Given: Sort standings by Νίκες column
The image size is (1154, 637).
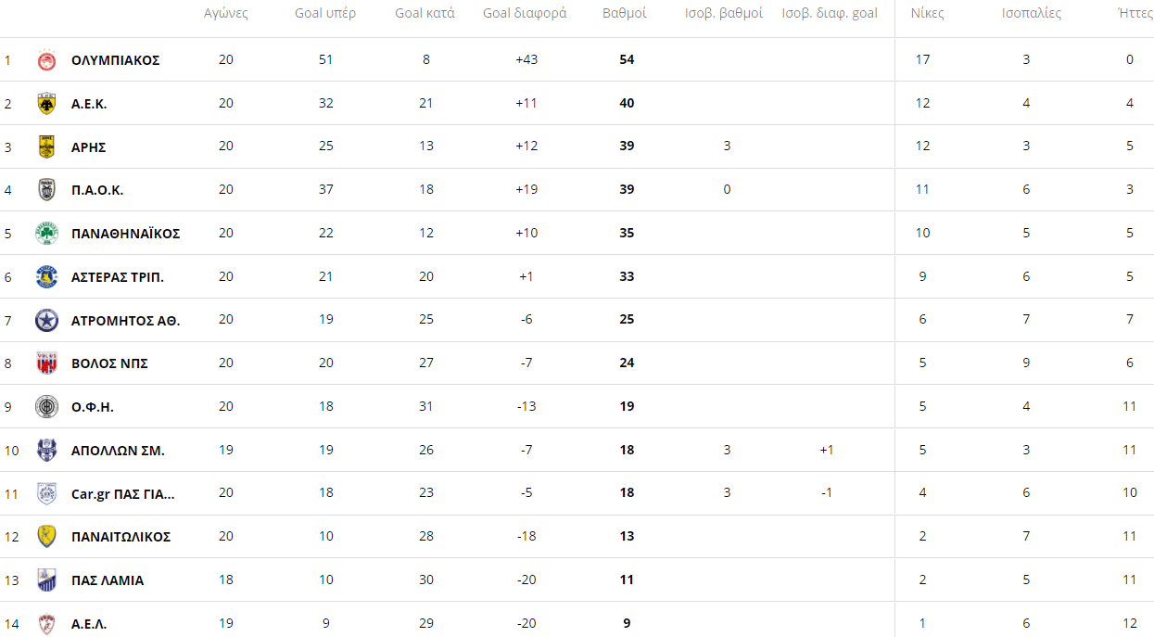Looking at the screenshot, I should coord(927,14).
